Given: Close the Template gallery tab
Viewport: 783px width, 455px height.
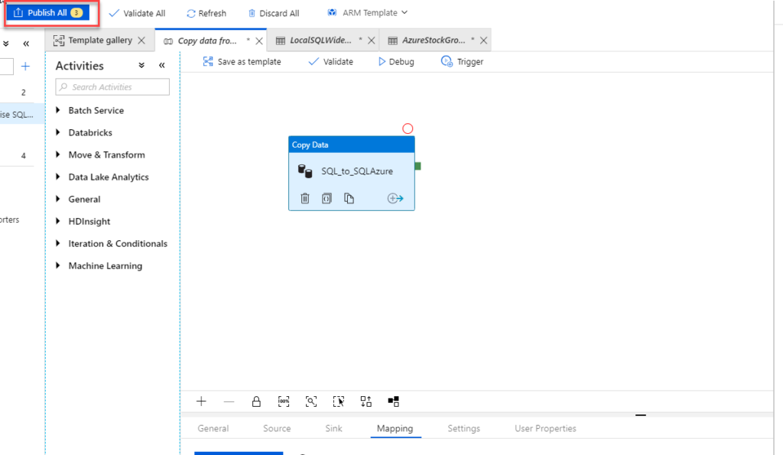Looking at the screenshot, I should tap(141, 41).
